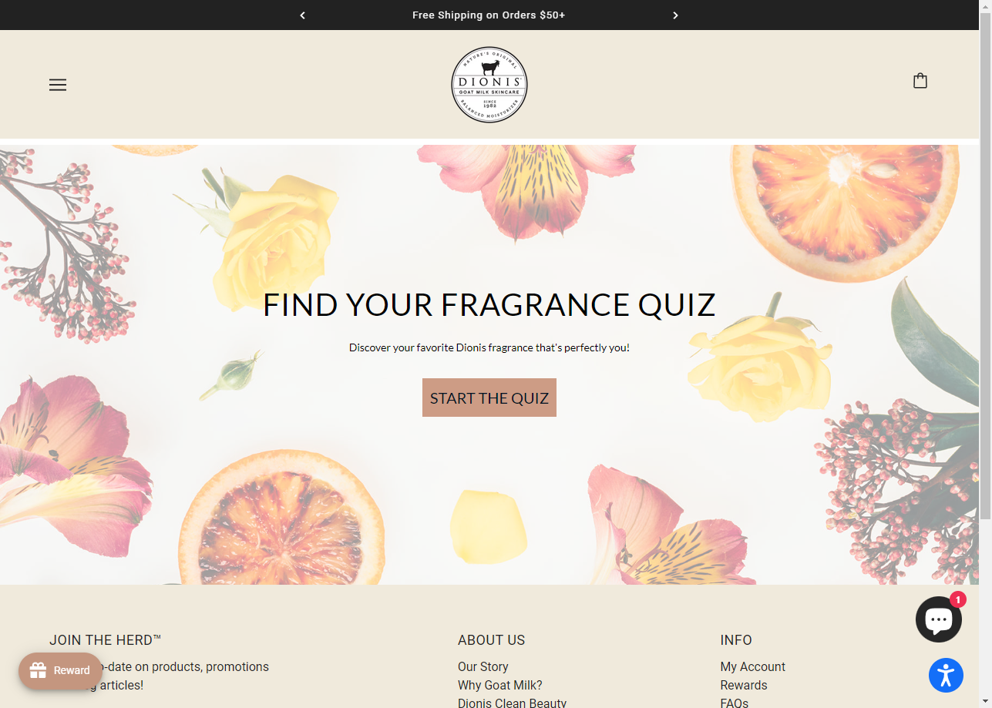Open the Rewards footer link
The height and width of the screenshot is (708, 992).
point(744,686)
